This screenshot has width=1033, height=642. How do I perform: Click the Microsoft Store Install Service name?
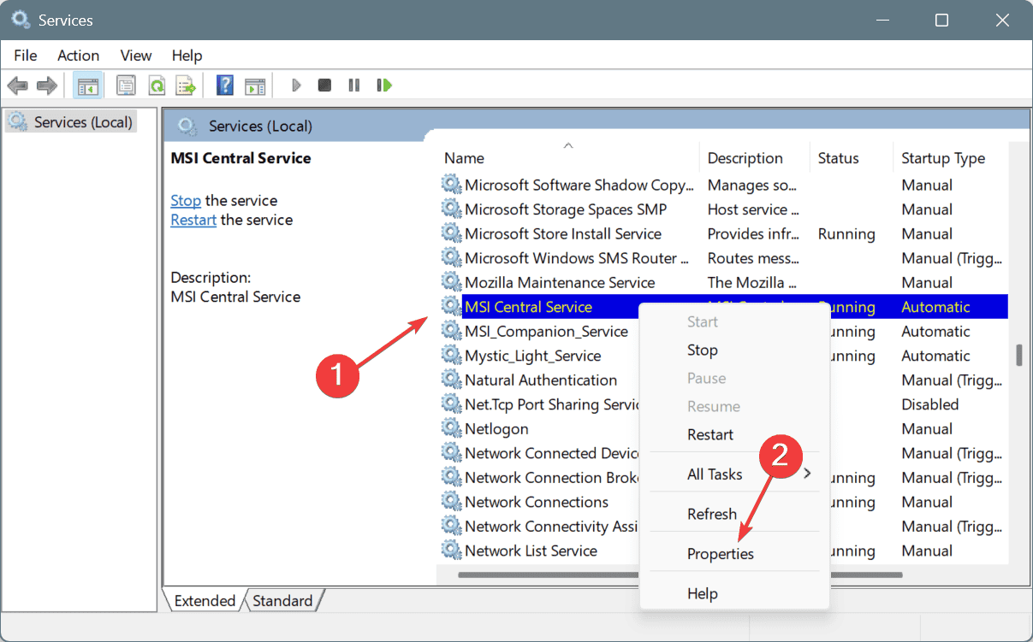pyautogui.click(x=563, y=233)
